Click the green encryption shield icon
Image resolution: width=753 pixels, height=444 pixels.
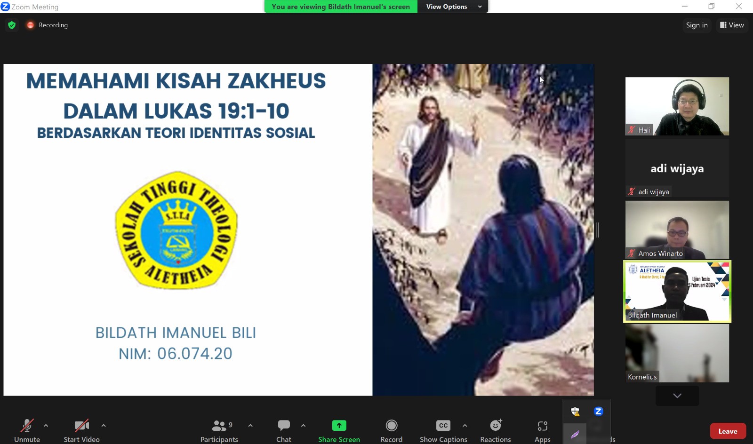point(12,25)
